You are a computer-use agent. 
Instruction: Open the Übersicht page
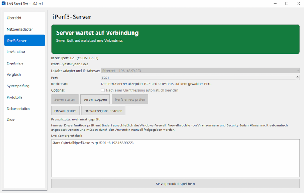coord(24,18)
